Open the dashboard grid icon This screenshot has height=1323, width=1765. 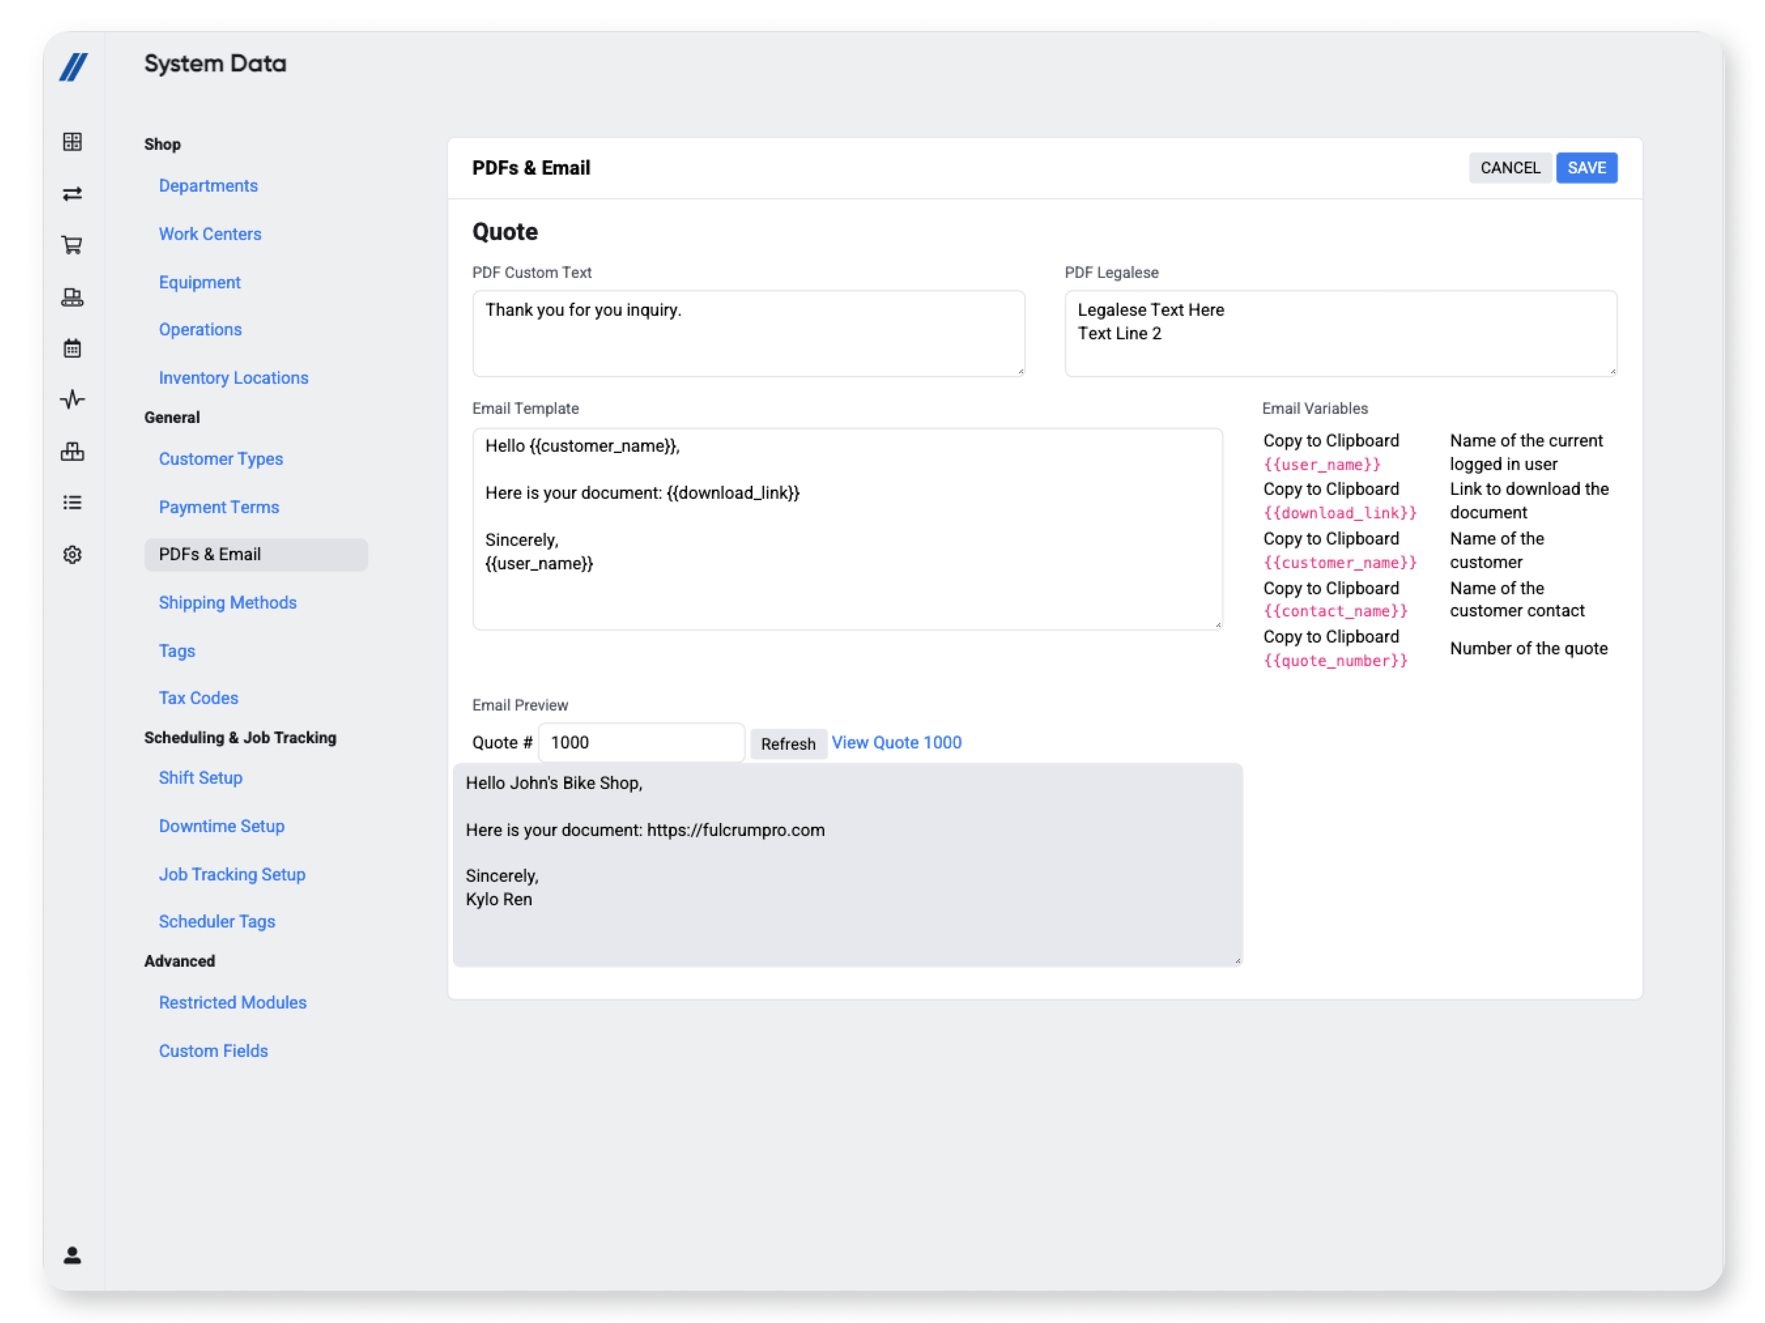point(73,142)
